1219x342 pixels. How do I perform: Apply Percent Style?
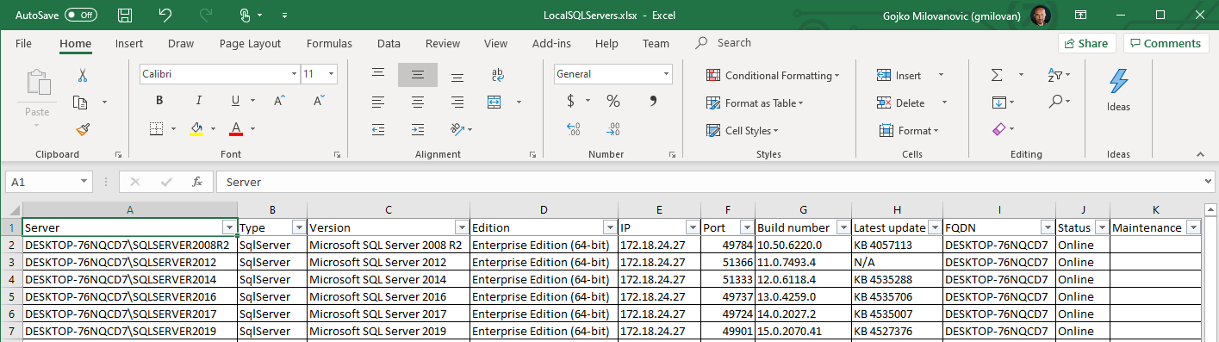(613, 102)
